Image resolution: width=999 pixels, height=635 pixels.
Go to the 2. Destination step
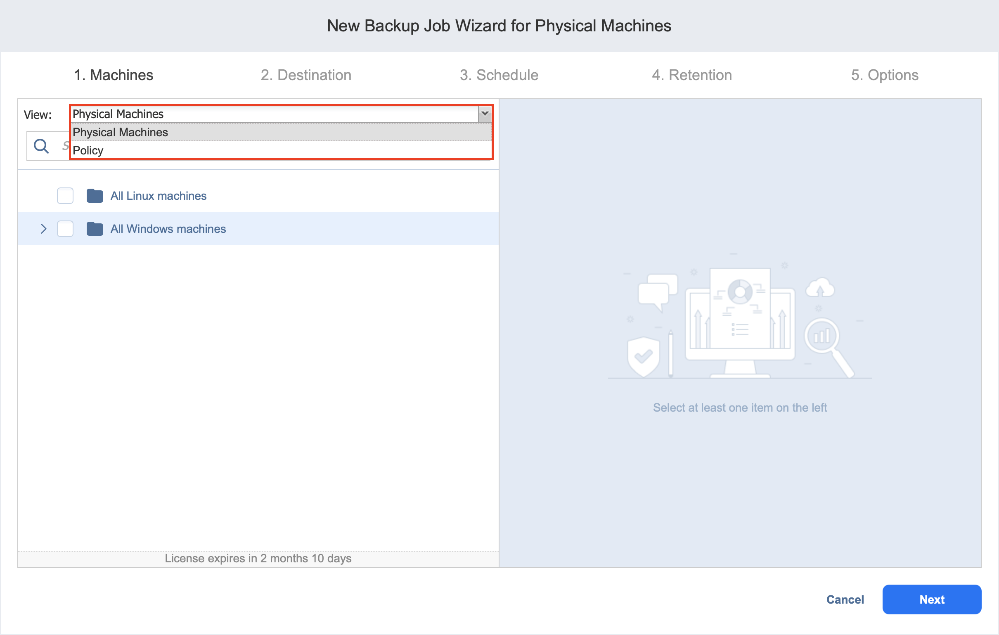coord(306,75)
